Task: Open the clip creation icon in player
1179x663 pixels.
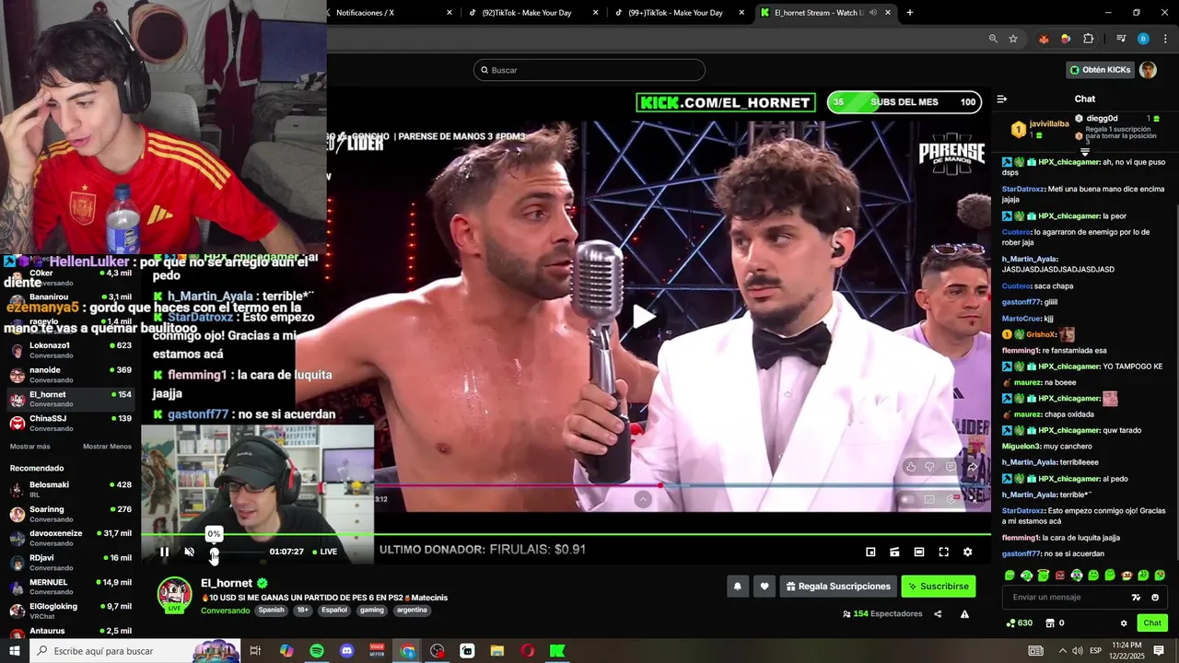Action: point(894,552)
